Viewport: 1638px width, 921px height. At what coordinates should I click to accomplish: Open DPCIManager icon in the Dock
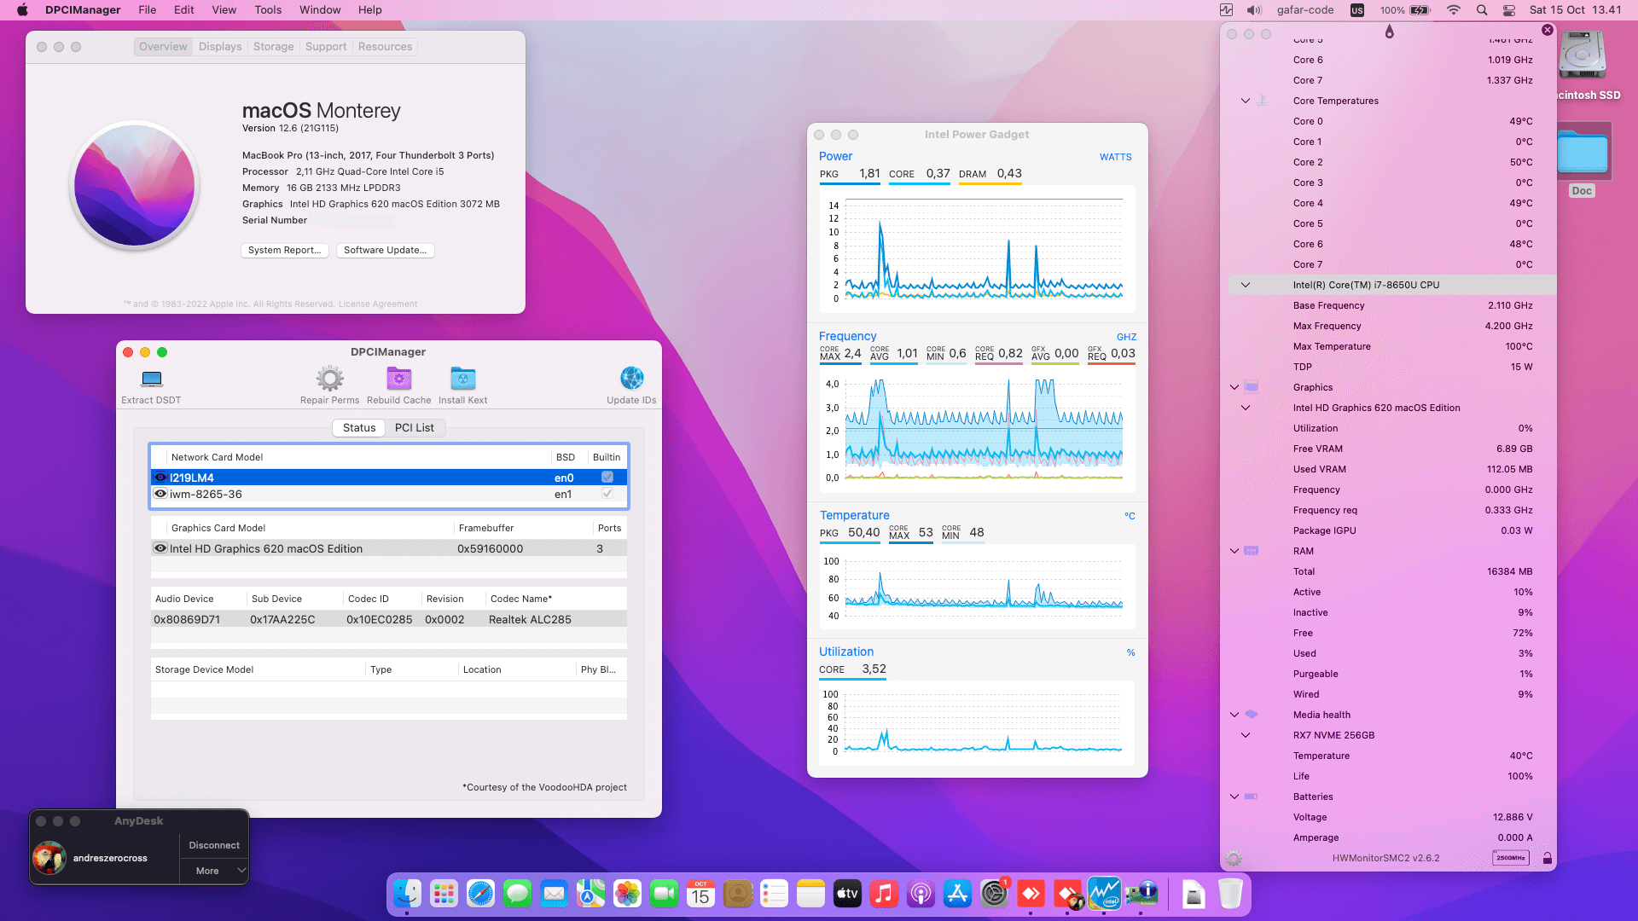(1141, 894)
